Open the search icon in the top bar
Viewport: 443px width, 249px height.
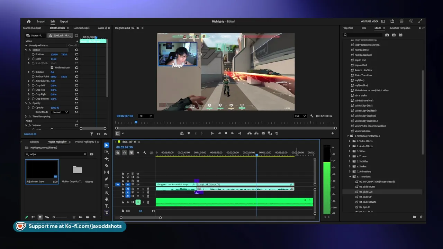coord(411,21)
